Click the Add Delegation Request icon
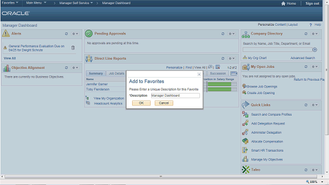The width and height of the screenshot is (329, 185). coord(245,123)
